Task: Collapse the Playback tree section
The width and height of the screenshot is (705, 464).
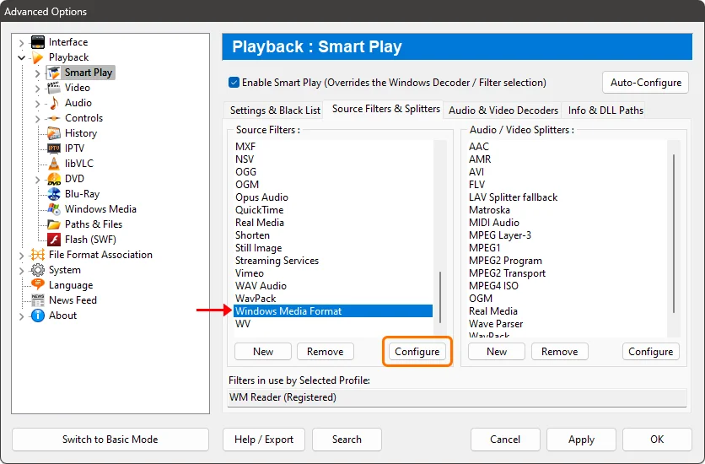Action: click(22, 57)
